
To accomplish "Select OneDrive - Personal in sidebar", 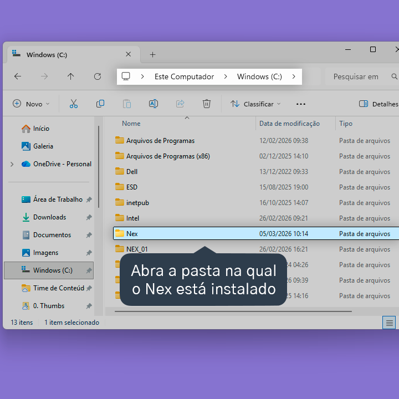I will [x=57, y=164].
